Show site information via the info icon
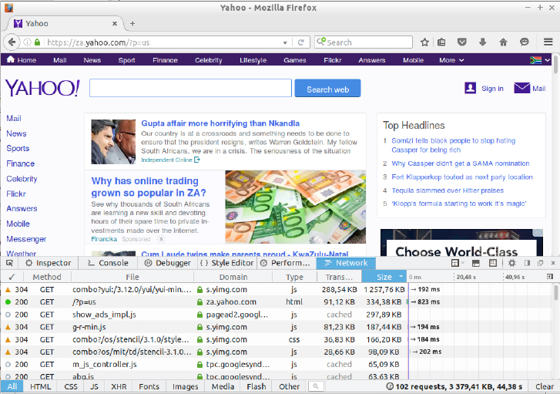560x394 pixels. (x=27, y=42)
